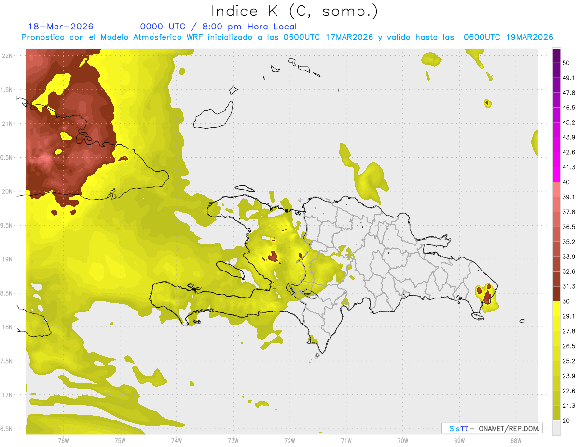579x447 pixels.
Task: Click the colorbar value "25.2"
Action: (569, 361)
